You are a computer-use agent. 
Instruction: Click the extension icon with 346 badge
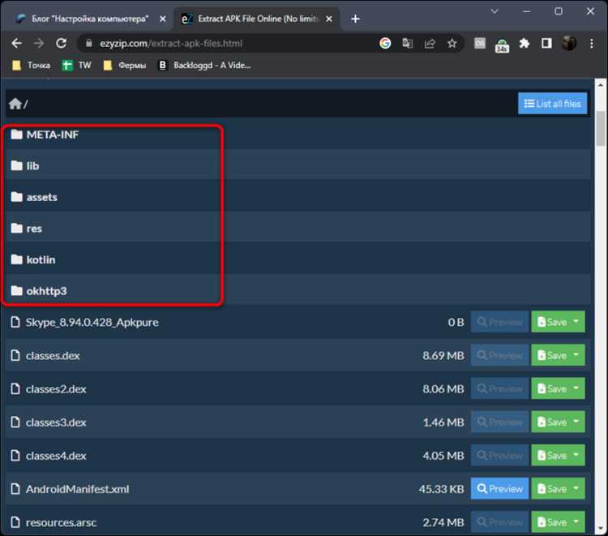click(502, 45)
